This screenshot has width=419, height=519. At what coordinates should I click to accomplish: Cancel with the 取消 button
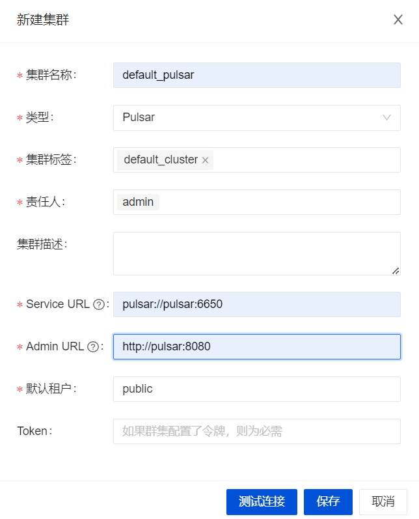(x=383, y=501)
